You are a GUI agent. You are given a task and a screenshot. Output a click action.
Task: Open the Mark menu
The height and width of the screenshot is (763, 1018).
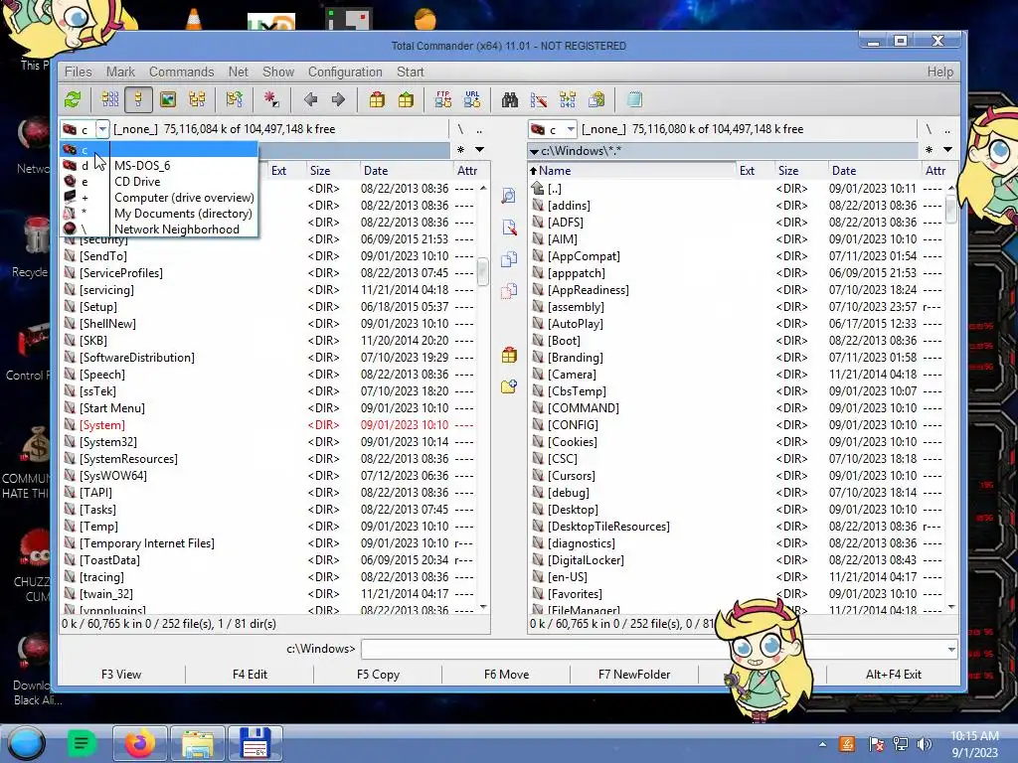[120, 72]
